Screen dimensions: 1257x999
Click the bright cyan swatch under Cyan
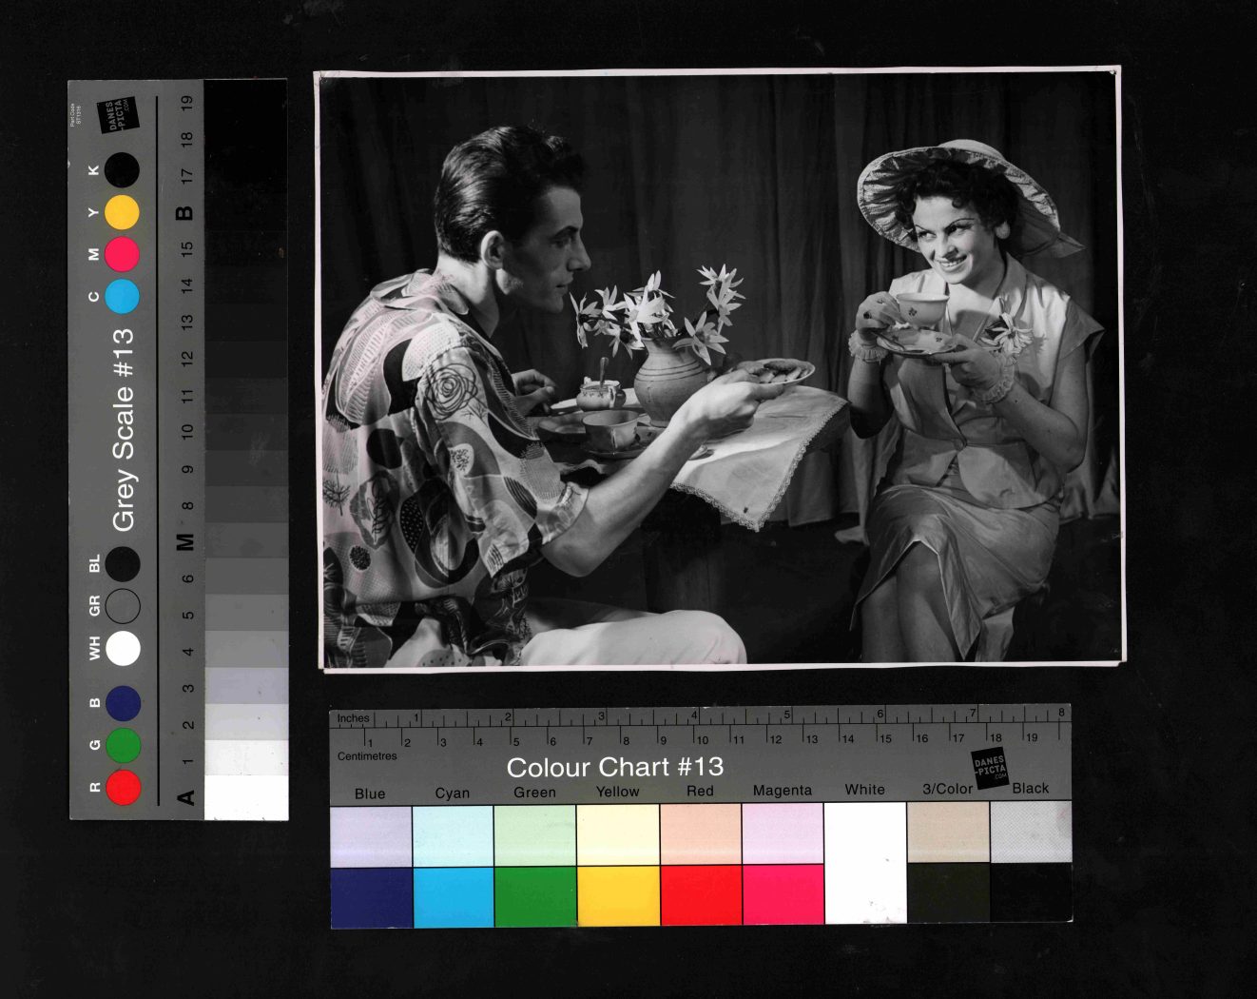point(454,894)
